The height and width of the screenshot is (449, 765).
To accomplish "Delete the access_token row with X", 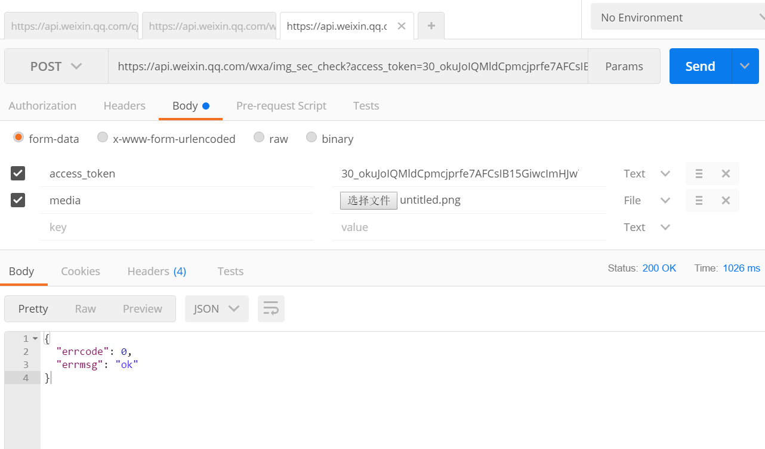I will [x=726, y=174].
